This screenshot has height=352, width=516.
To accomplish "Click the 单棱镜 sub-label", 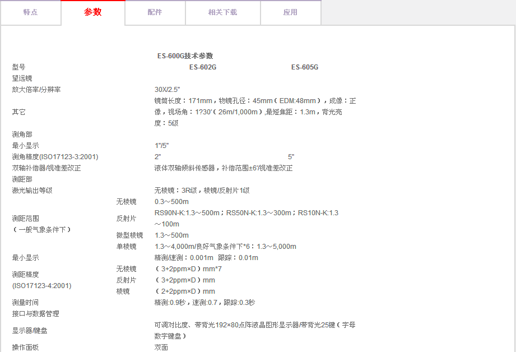I will pos(126,247).
